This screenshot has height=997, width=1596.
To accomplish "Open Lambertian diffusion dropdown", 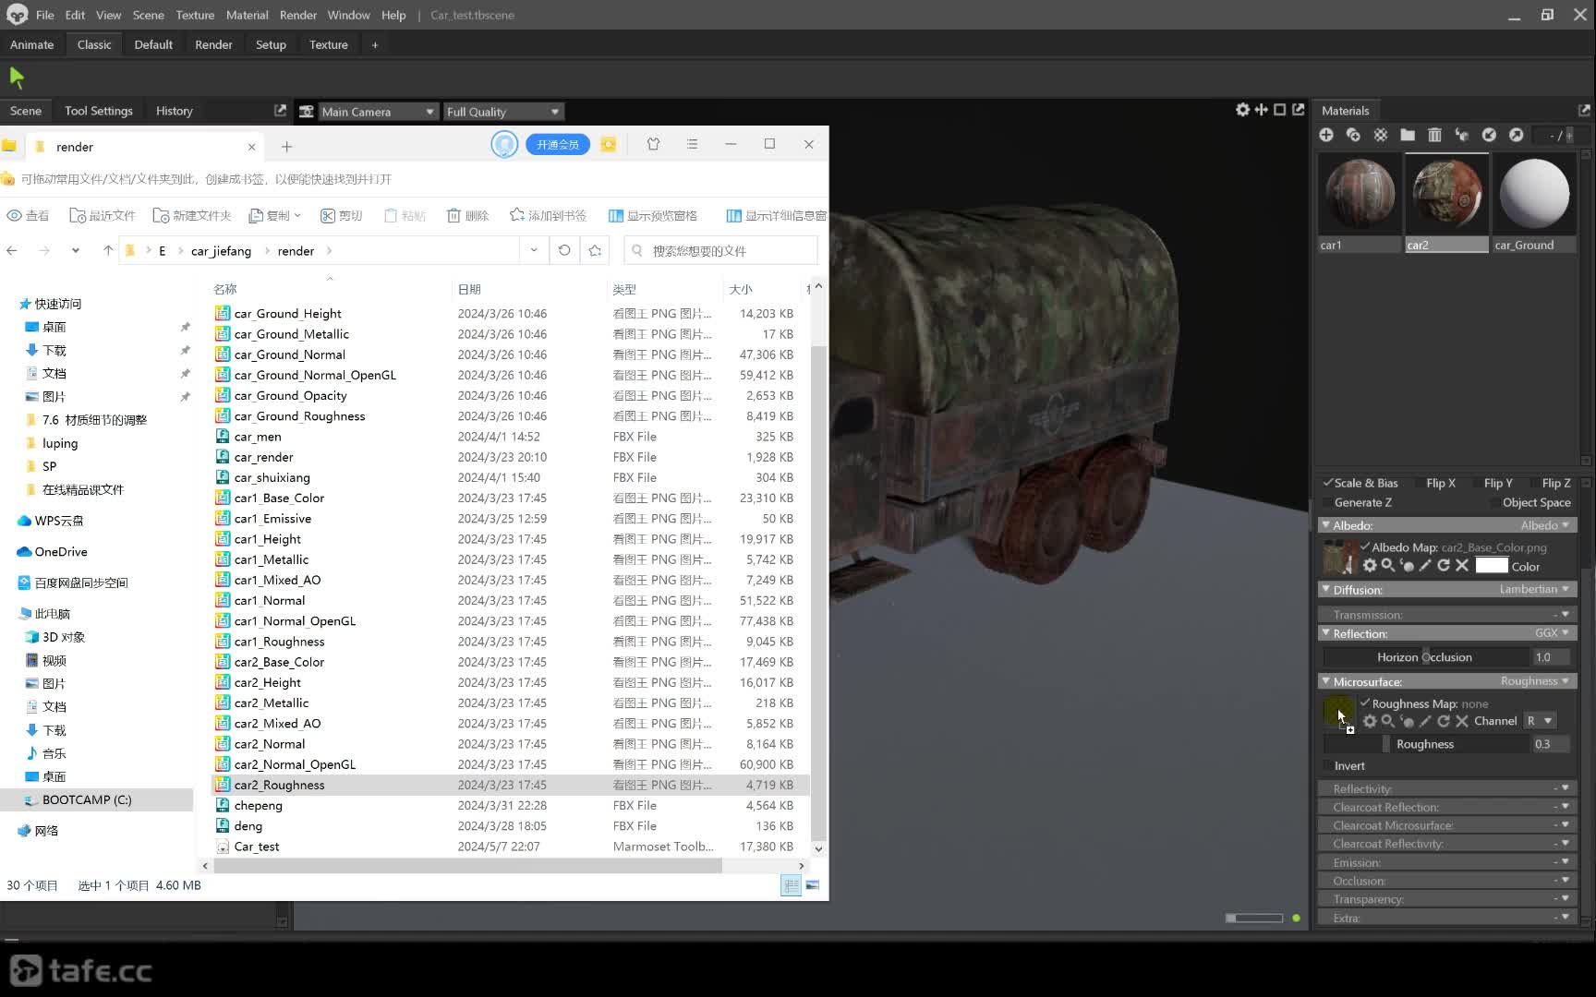I will point(1534,589).
